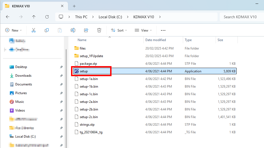Viewport: 264px width, 148px height.
Task: Click the setup_YFUpdate folder icon
Action: (x=77, y=56)
